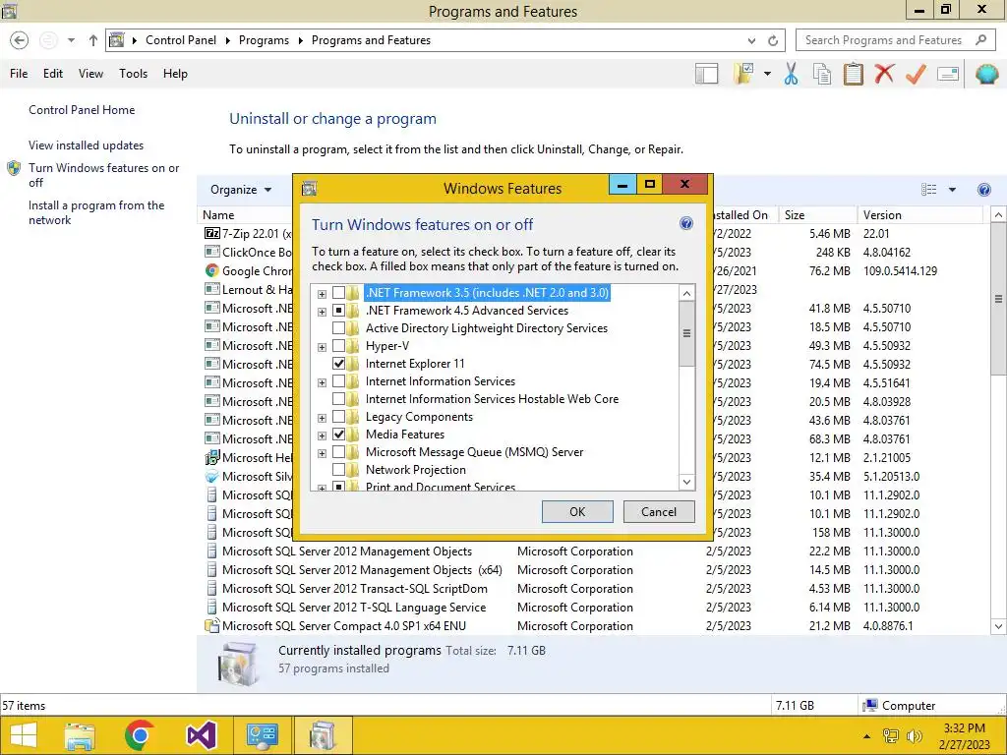Click the search magnifier icon
This screenshot has height=755, width=1007.
980,39
